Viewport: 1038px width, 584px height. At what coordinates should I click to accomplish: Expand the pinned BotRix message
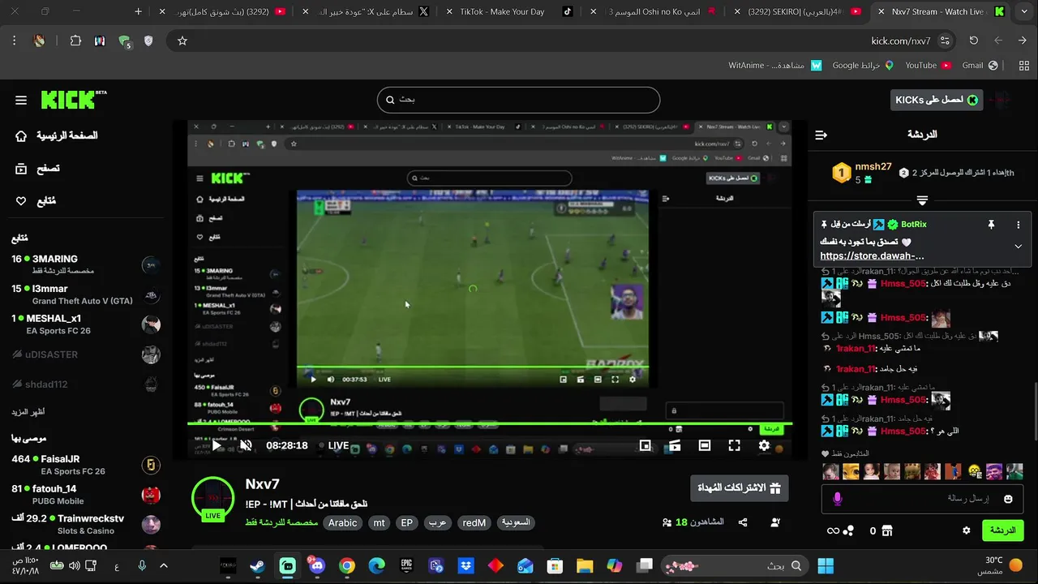click(1018, 247)
